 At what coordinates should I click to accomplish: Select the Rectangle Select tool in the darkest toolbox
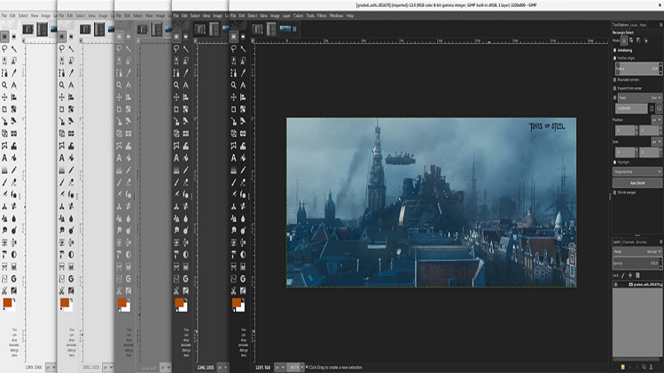[x=234, y=36]
